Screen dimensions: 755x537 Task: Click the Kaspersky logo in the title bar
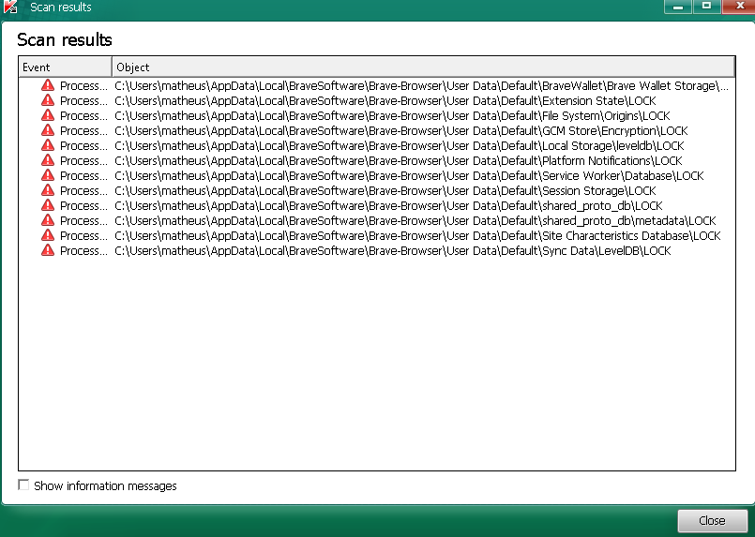click(10, 7)
